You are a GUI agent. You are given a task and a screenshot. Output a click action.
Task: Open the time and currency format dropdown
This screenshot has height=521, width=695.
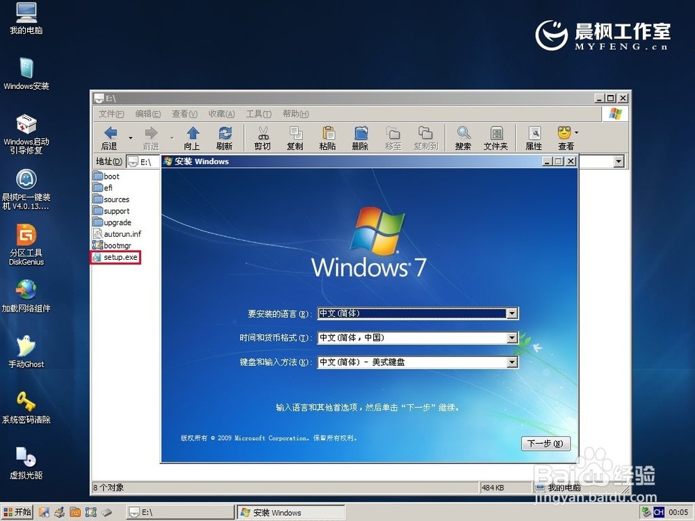click(x=512, y=338)
